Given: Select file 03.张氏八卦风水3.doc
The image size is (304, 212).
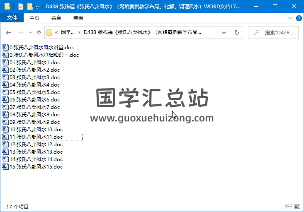Looking at the screenshot, I should point(31,77).
